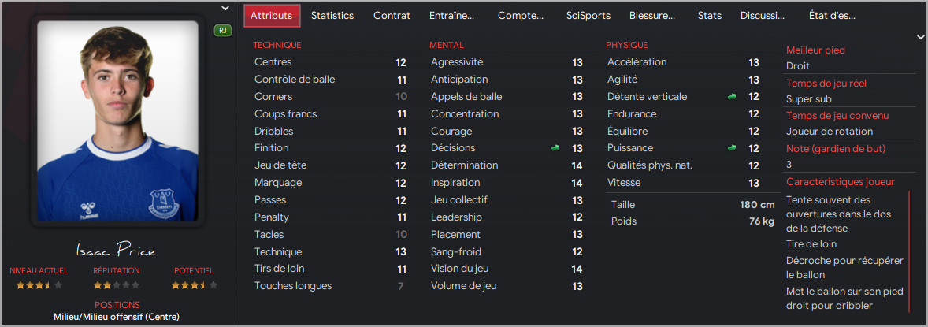Screen dimensions: 928x327
Task: Select the Vision du jeu attribute row
Action: coord(507,269)
